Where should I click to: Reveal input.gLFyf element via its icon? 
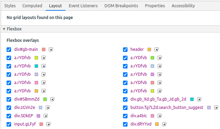(49, 124)
